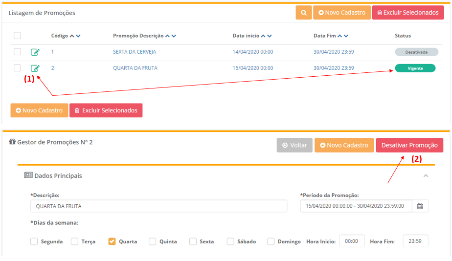The image size is (452, 261).
Task: Sort Promoção Descrição column descending arrow
Action: click(174, 36)
